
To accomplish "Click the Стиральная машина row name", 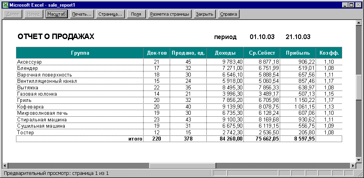I will click(42, 120).
